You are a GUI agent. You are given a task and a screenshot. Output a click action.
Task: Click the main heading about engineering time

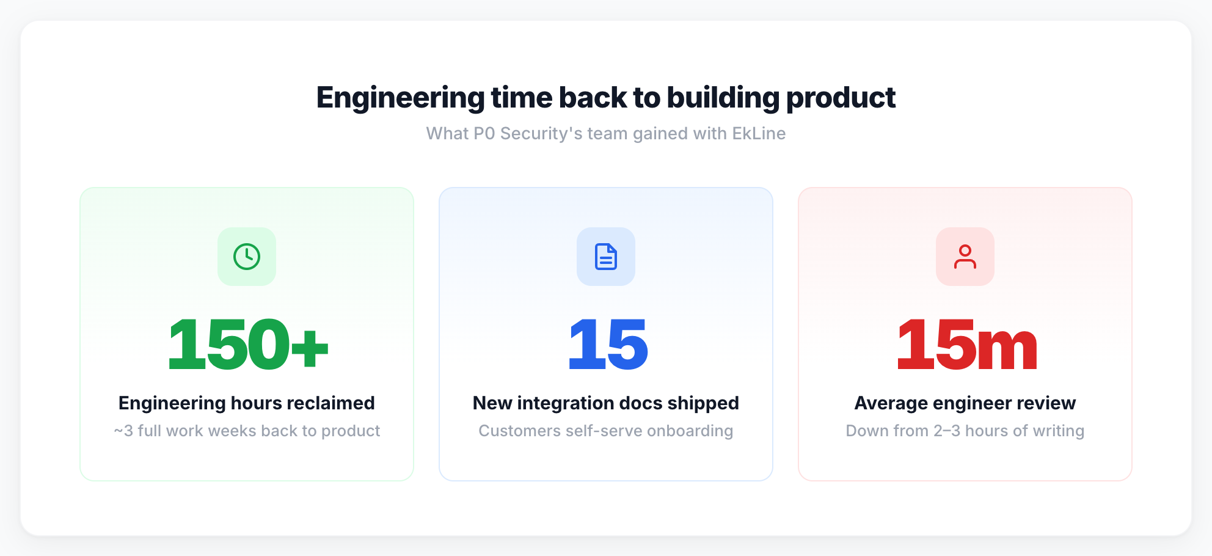(x=606, y=98)
